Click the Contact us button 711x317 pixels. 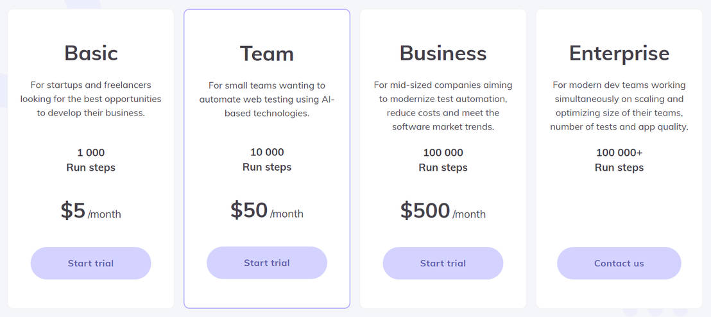click(x=619, y=263)
